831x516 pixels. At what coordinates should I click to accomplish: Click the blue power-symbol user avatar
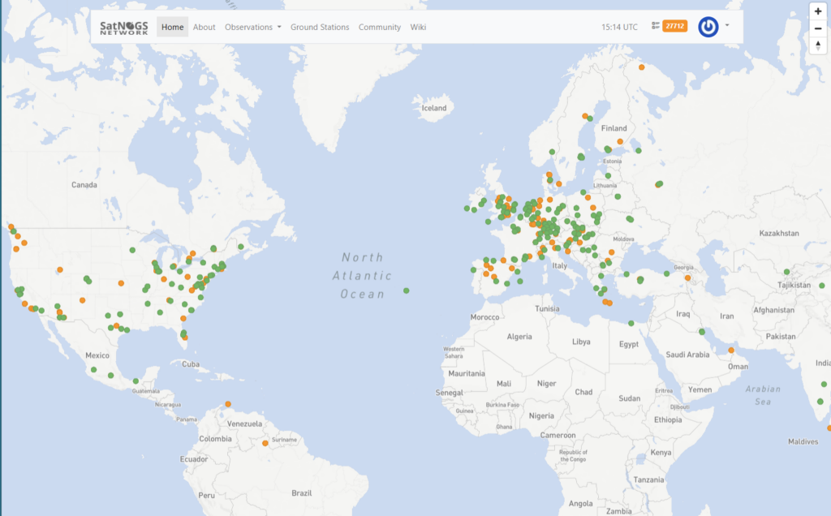point(708,26)
